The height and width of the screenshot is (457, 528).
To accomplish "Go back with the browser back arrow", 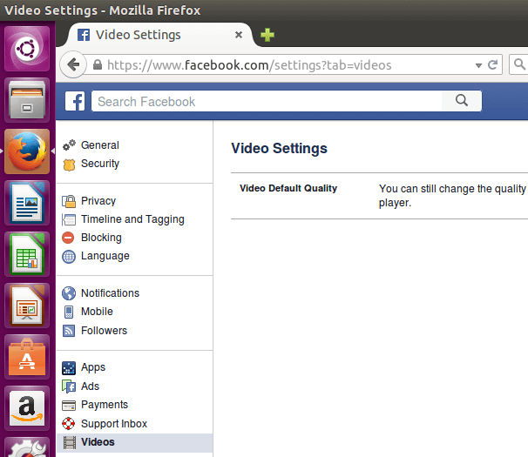I will (73, 64).
